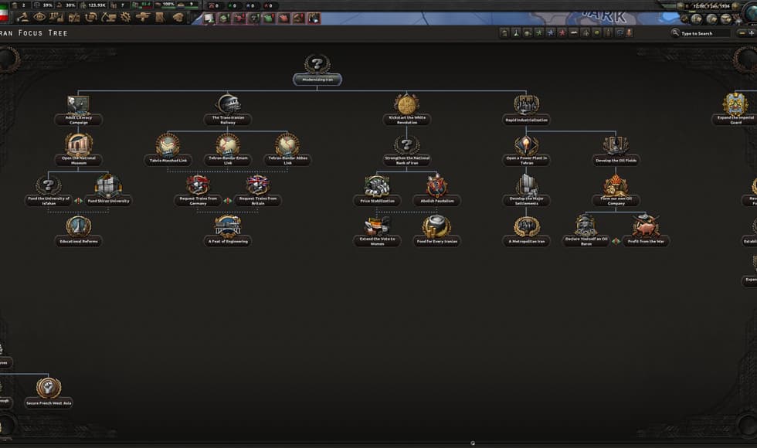The height and width of the screenshot is (448, 757).
Task: Choose Kickstart the White Revolution focus
Action: 406,110
